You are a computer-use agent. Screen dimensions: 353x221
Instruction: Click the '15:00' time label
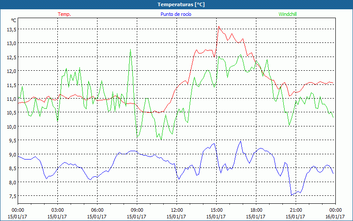click(216, 210)
